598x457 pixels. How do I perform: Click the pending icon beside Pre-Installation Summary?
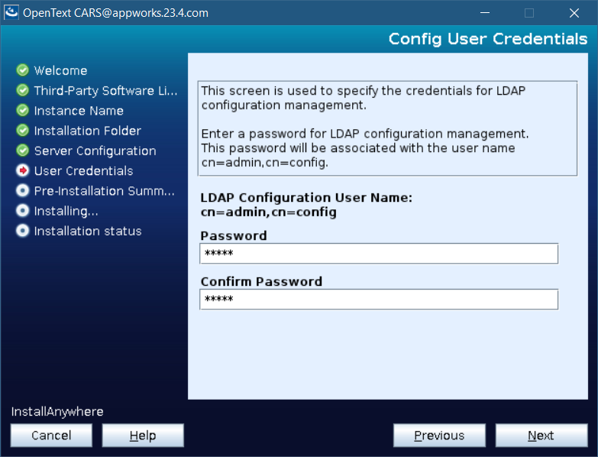pyautogui.click(x=22, y=190)
